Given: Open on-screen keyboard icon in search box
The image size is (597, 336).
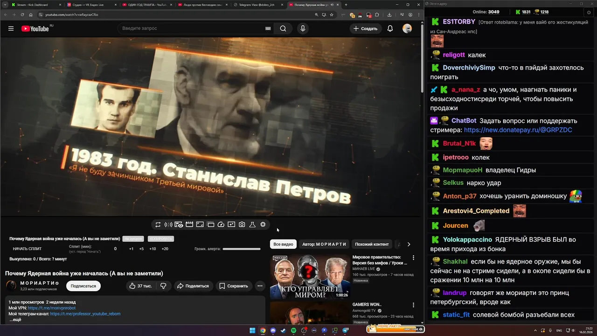Looking at the screenshot, I should pos(268,28).
